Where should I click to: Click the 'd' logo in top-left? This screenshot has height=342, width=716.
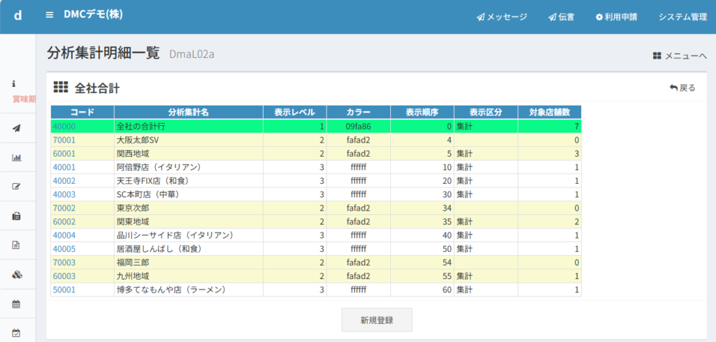pyautogui.click(x=17, y=15)
